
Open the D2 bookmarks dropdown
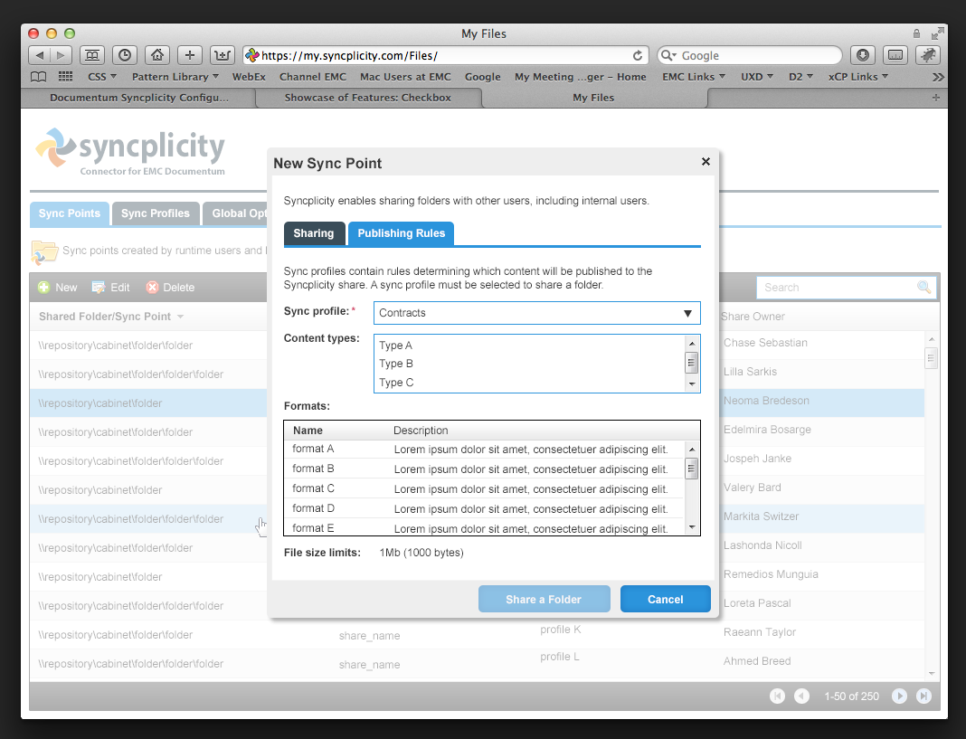click(x=800, y=76)
